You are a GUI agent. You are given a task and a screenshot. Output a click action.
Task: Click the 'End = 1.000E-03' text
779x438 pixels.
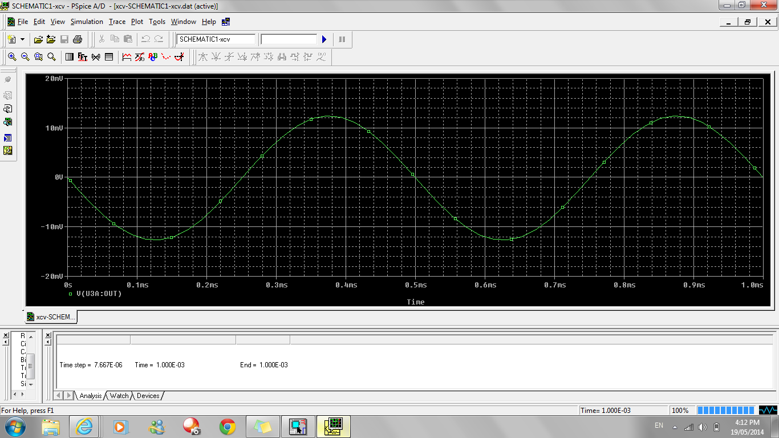pos(264,364)
